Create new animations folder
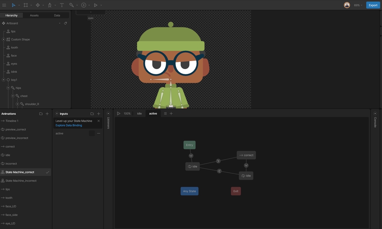This screenshot has width=382, height=229. pos(41,114)
